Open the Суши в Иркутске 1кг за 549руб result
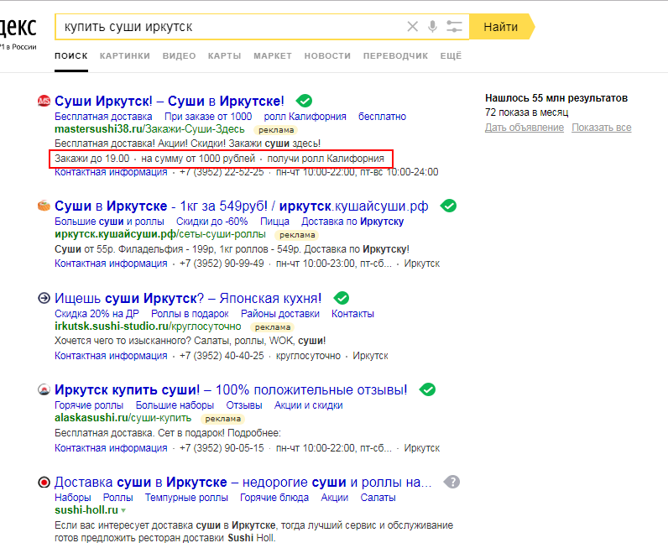Image resolution: width=668 pixels, height=543 pixels. [241, 206]
